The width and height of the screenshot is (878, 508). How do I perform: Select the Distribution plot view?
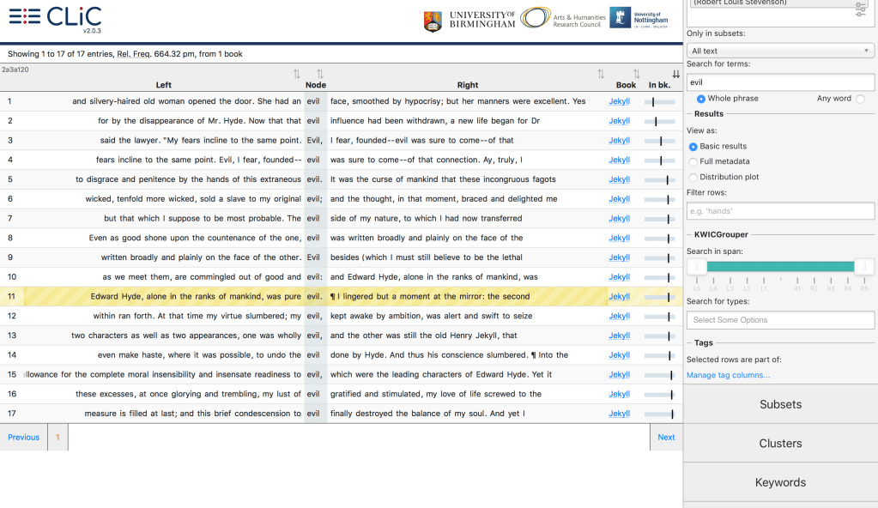pos(693,177)
